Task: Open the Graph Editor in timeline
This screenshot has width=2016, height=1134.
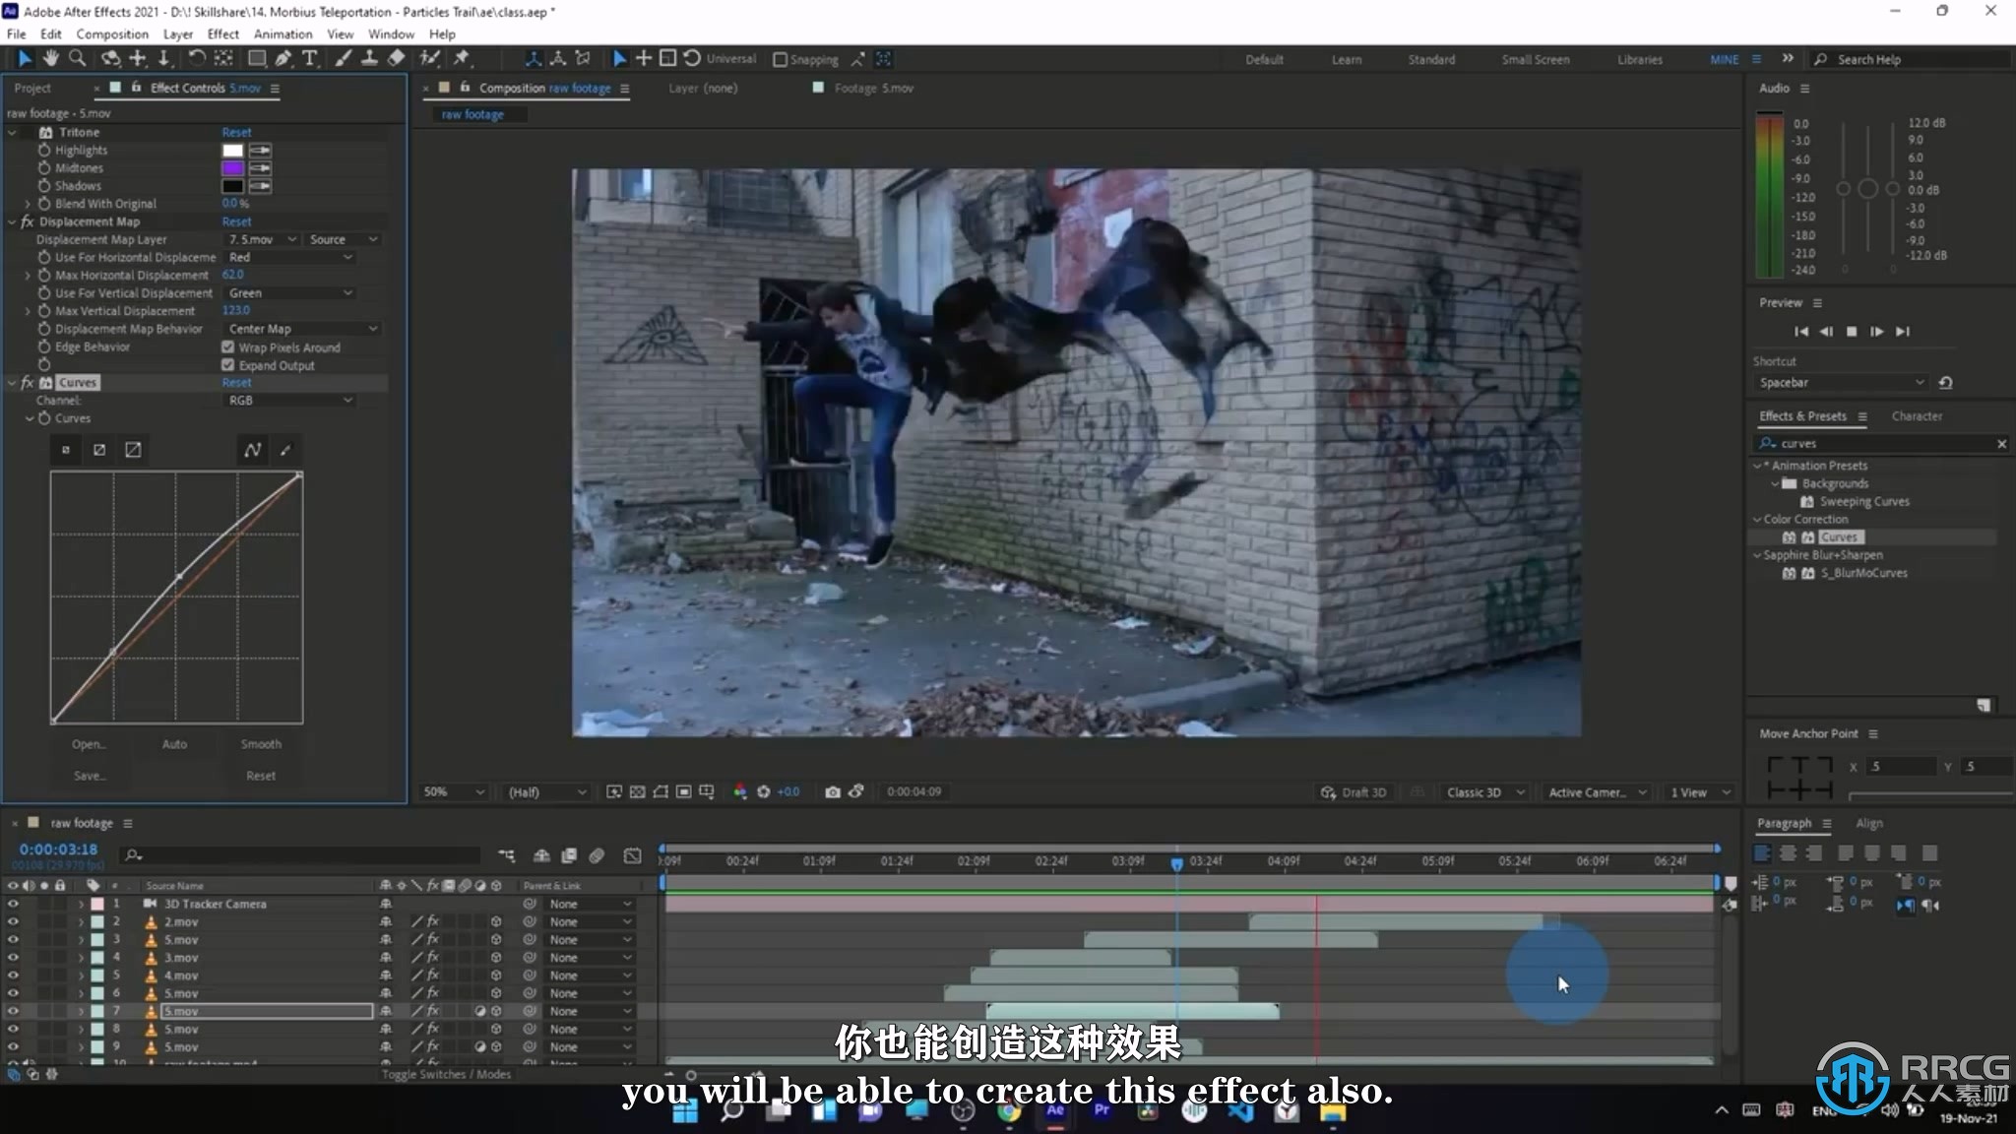Action: pyautogui.click(x=633, y=855)
